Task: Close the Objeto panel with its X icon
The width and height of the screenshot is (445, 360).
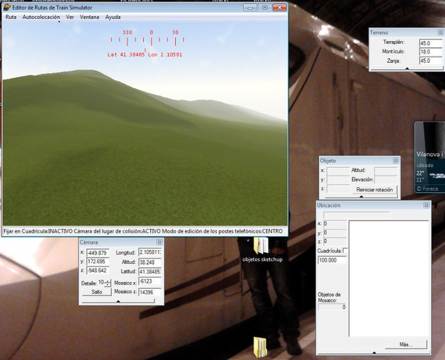Action: (x=396, y=160)
